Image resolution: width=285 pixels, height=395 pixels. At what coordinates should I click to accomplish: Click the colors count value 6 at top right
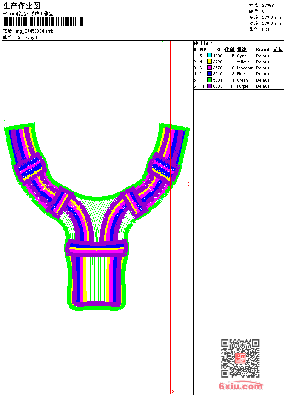click(263, 11)
